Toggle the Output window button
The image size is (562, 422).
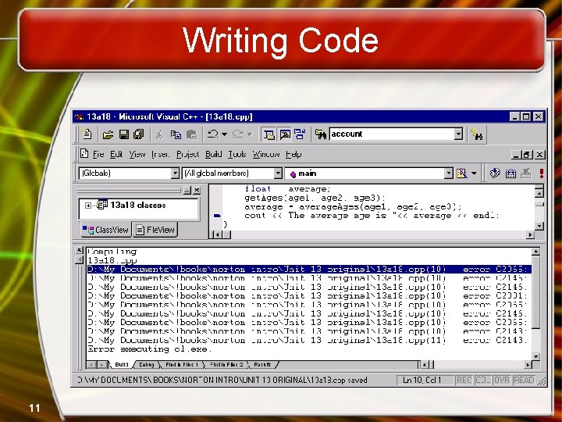coord(285,134)
